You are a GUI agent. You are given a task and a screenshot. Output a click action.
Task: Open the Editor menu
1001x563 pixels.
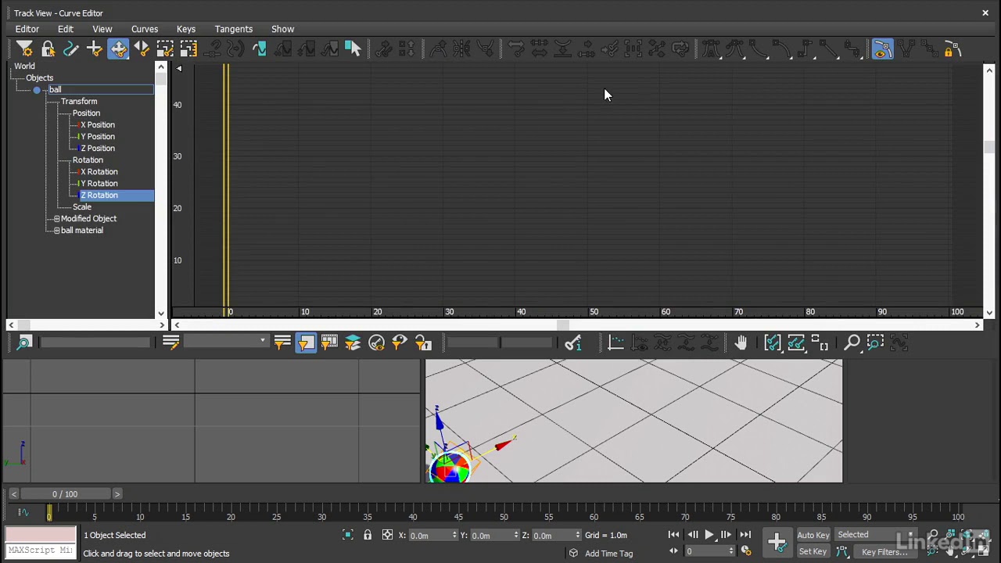pyautogui.click(x=27, y=29)
